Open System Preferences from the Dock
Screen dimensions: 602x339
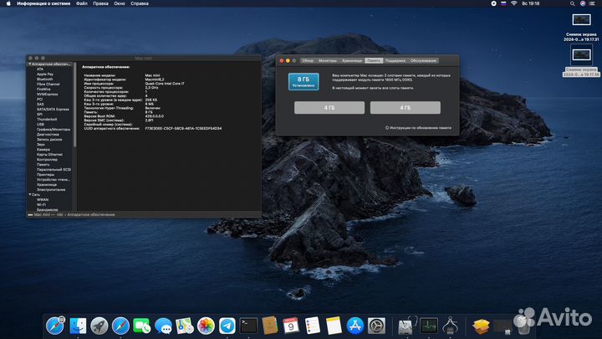[375, 324]
